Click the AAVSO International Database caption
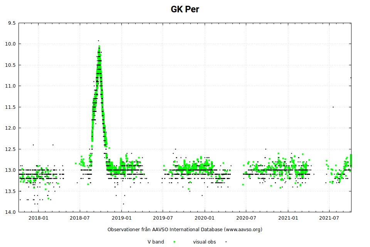This screenshot has height=247, width=370. click(185, 229)
